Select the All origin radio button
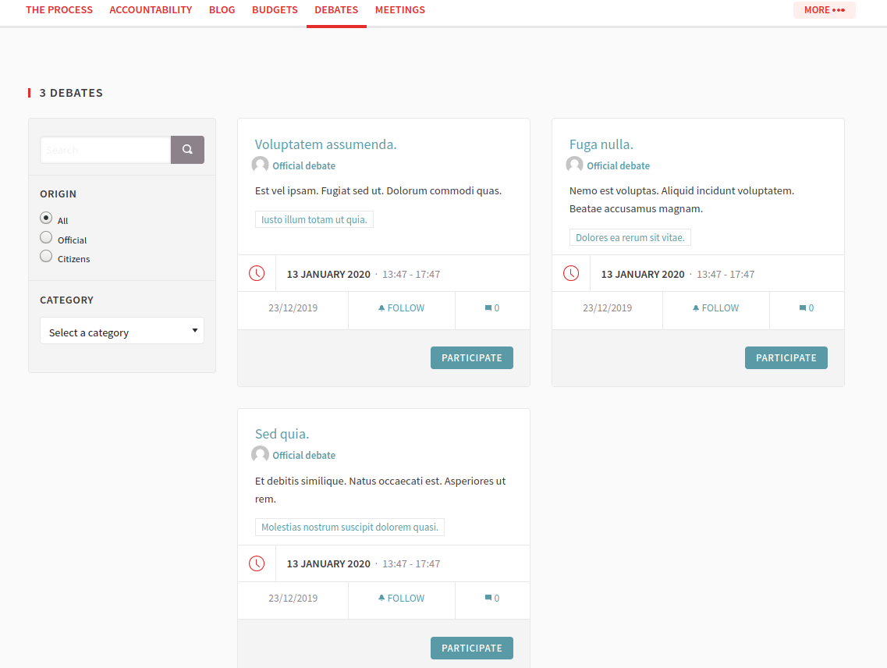Viewport: 887px width, 668px height. [46, 219]
